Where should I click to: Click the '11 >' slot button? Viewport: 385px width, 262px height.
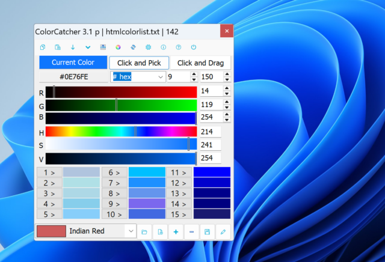coord(179,172)
